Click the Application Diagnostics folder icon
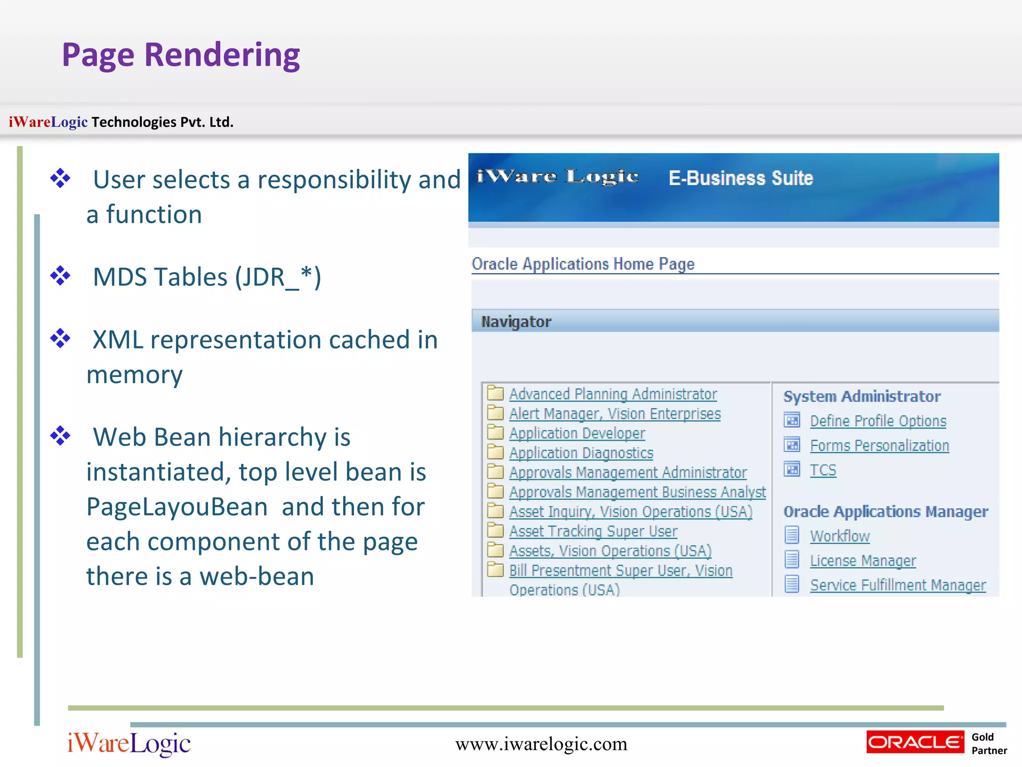This screenshot has height=767, width=1022. (495, 452)
